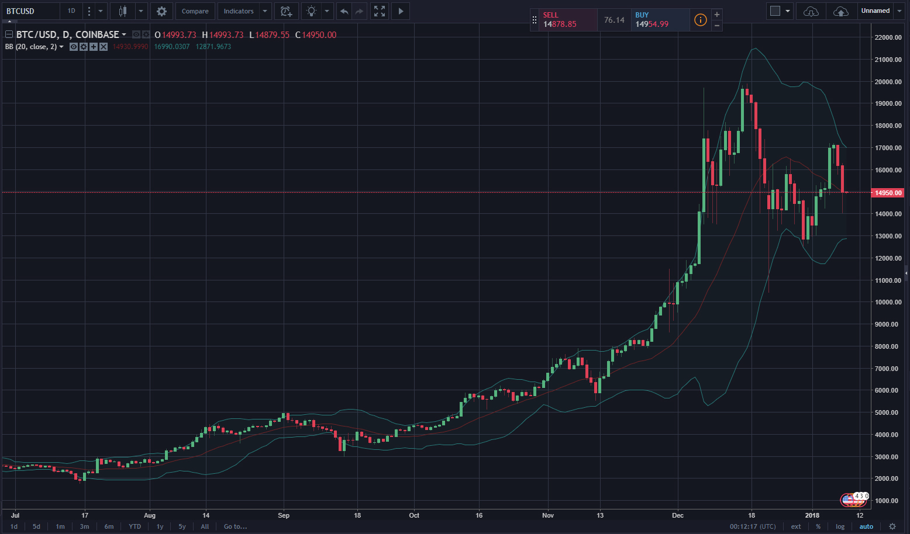
Task: Open 'Go to...' date picker
Action: 235,526
